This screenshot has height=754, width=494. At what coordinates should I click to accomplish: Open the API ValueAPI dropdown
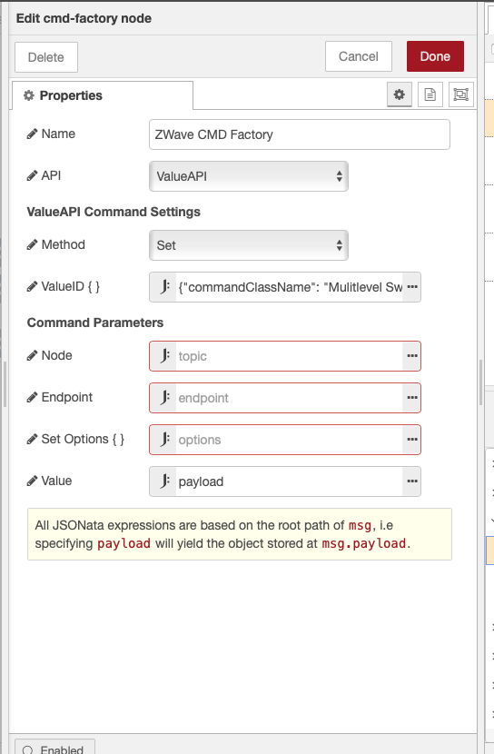(x=249, y=176)
